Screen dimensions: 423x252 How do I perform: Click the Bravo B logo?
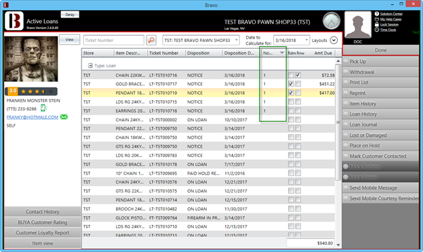(x=14, y=21)
